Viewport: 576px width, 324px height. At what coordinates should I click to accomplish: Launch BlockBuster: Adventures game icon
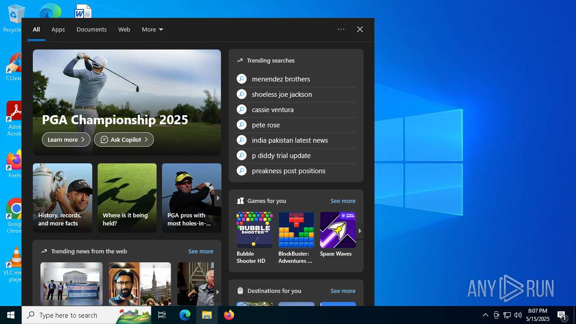[x=296, y=230]
